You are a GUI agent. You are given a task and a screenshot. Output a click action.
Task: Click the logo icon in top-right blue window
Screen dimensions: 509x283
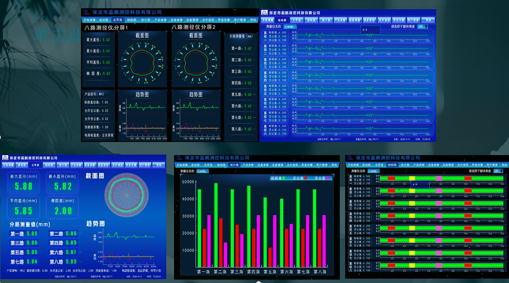(264, 13)
